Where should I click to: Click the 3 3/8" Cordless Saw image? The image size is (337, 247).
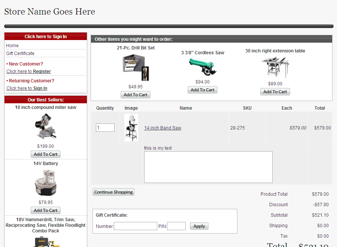click(203, 67)
